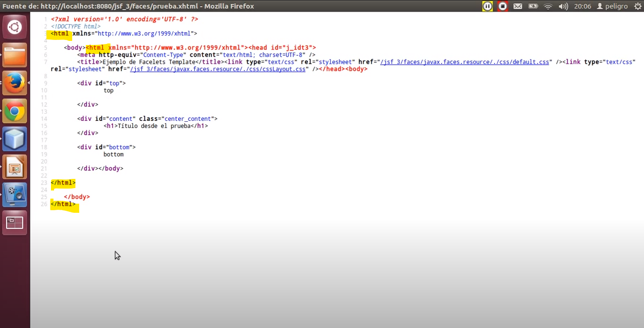Click the window title Fuente de: prueba.xhtml
The width and height of the screenshot is (644, 328).
(x=128, y=6)
